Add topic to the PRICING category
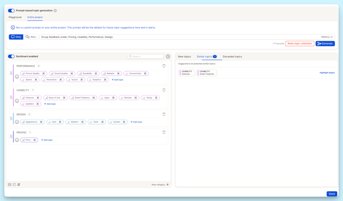The height and width of the screenshot is (201, 343). point(47,140)
